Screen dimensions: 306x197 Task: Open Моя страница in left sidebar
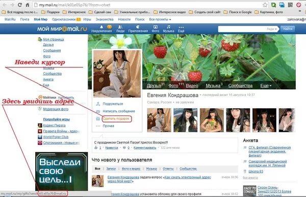point(53,39)
